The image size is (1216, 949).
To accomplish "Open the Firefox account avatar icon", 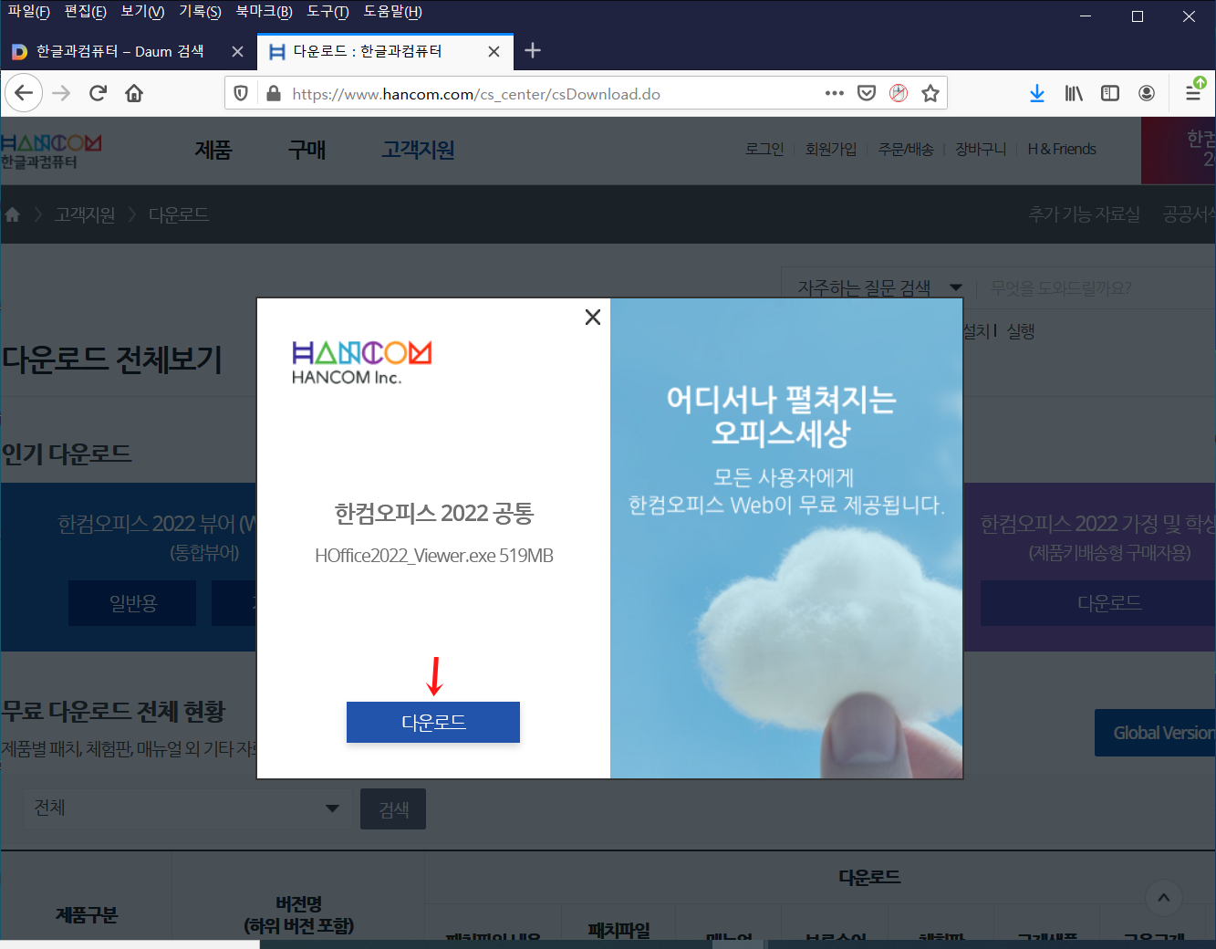I will click(x=1147, y=93).
